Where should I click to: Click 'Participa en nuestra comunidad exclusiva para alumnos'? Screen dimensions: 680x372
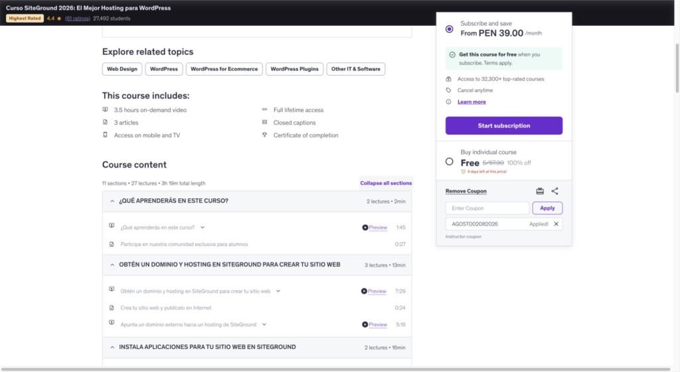click(x=184, y=244)
